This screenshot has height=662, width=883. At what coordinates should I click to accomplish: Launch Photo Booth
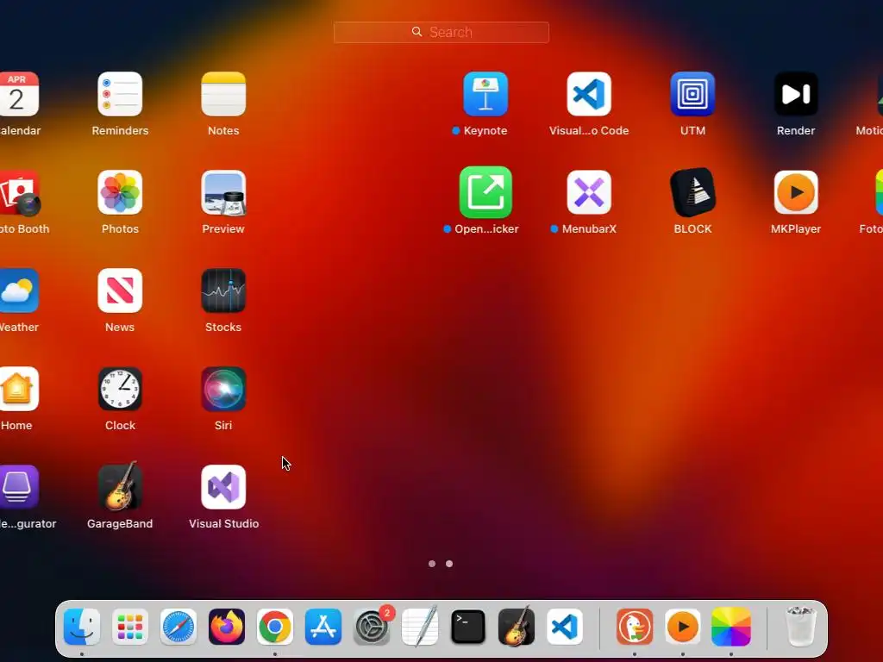point(19,194)
